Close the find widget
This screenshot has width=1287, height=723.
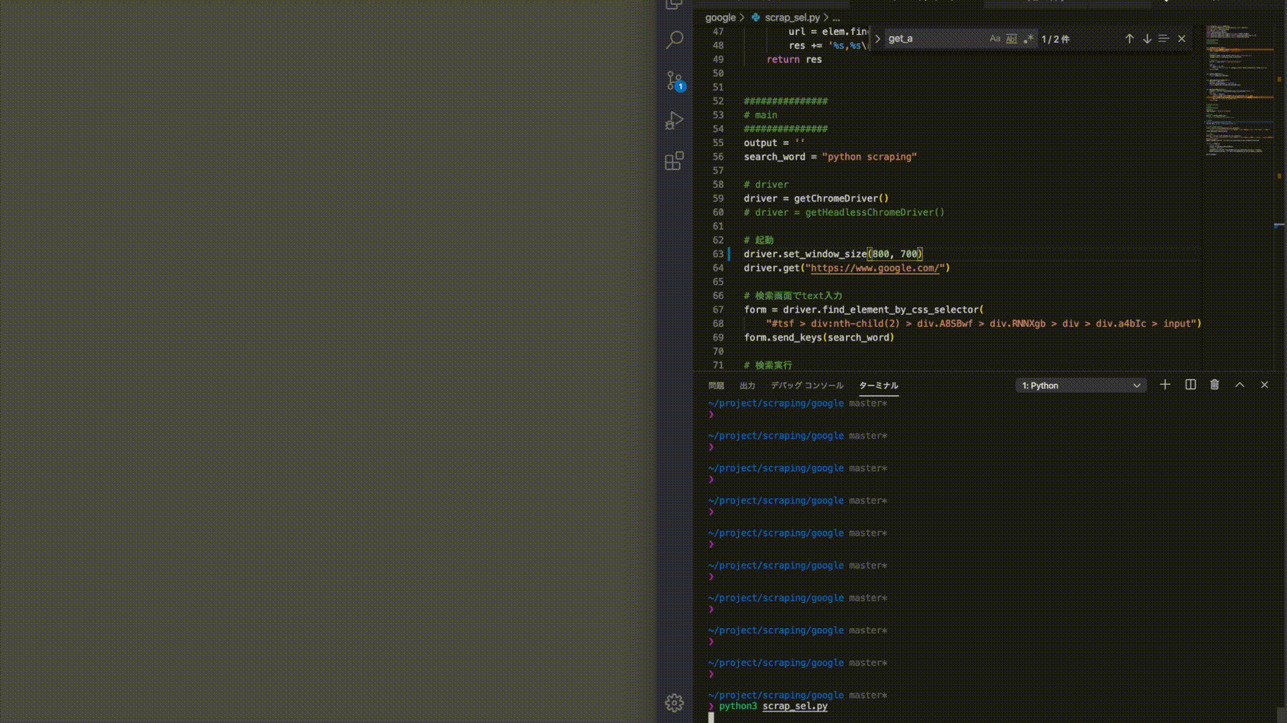pos(1182,39)
